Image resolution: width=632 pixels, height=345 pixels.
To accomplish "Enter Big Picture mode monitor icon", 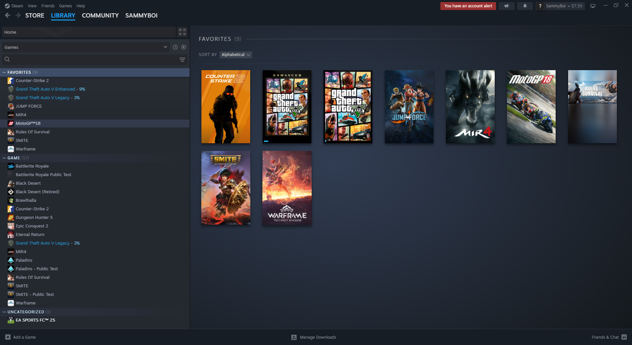I will (593, 6).
